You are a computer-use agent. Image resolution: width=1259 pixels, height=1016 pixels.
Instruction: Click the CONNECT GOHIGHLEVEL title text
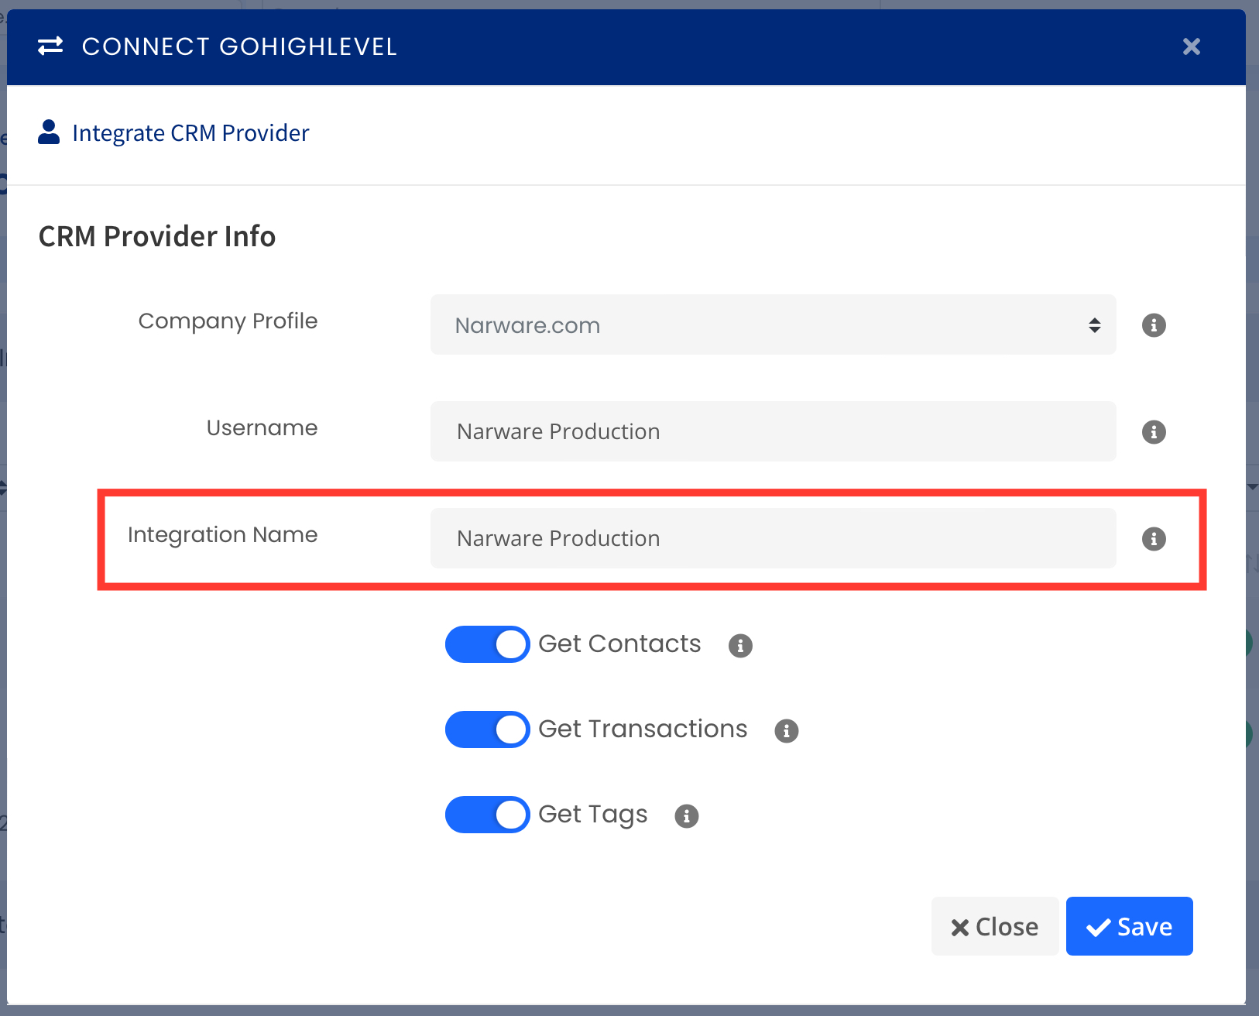pos(239,46)
